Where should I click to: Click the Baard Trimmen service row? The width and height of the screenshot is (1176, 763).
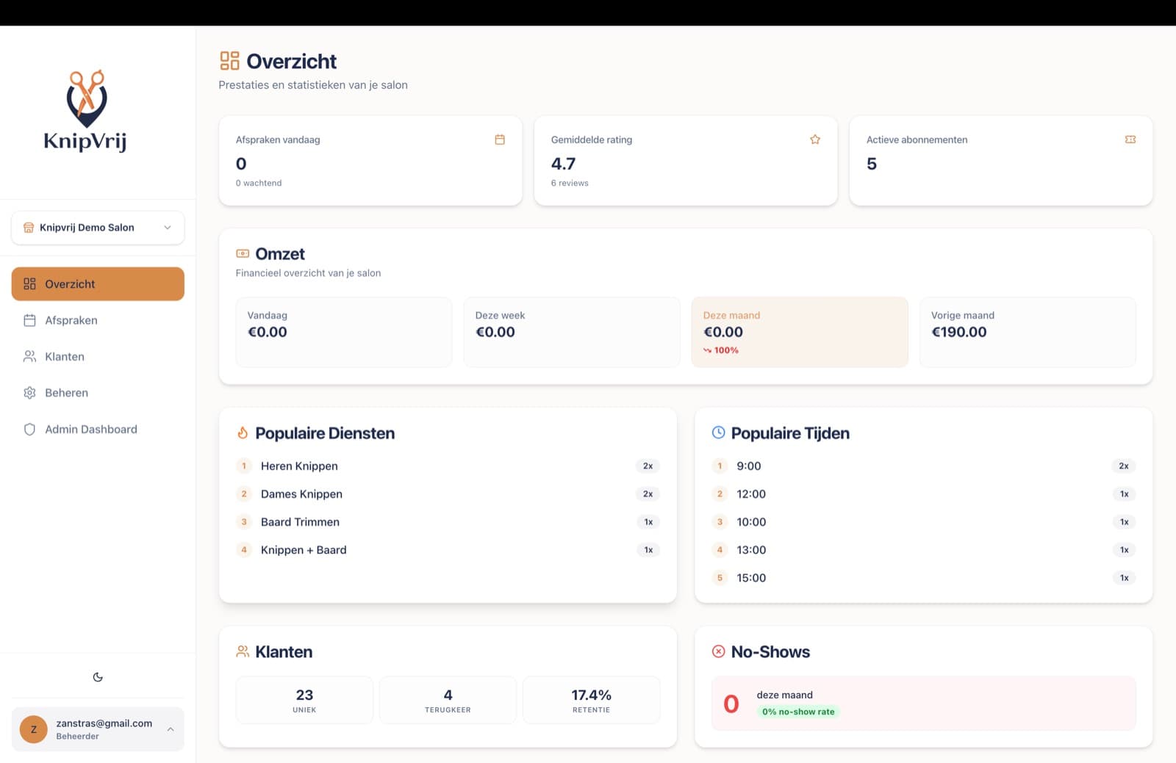click(448, 521)
